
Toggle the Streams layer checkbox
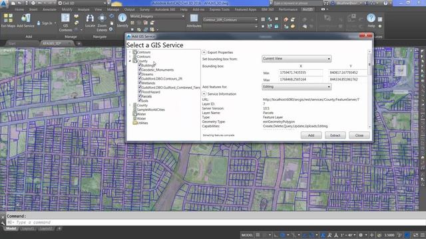point(140,74)
